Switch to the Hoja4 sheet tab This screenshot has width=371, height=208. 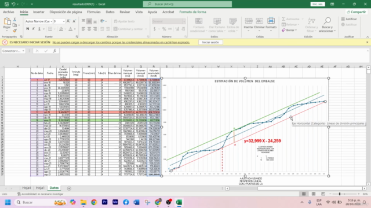click(27, 188)
